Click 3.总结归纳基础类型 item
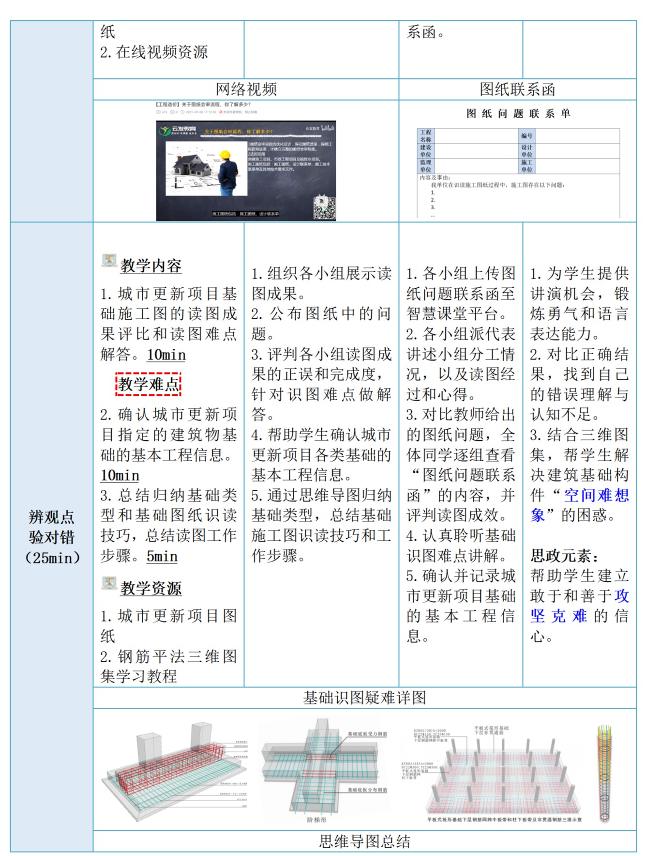This screenshot has height=856, width=646. pos(168,525)
